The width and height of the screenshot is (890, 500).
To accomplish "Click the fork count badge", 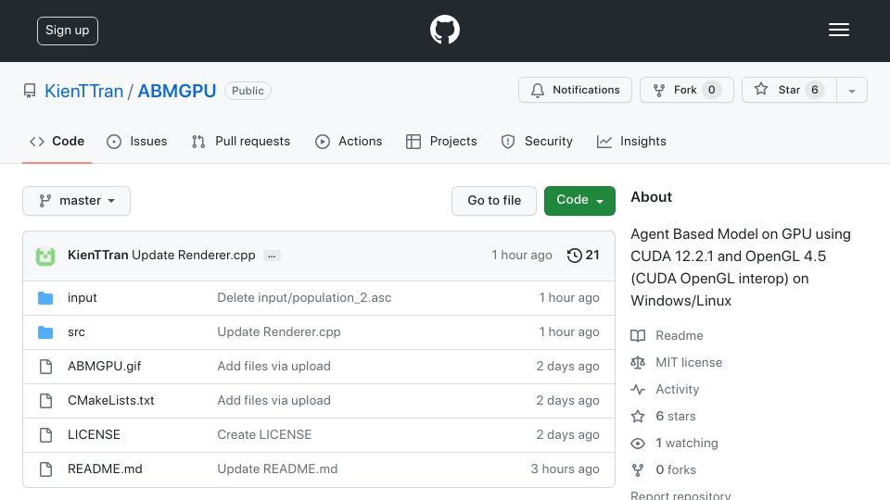I will (x=711, y=90).
